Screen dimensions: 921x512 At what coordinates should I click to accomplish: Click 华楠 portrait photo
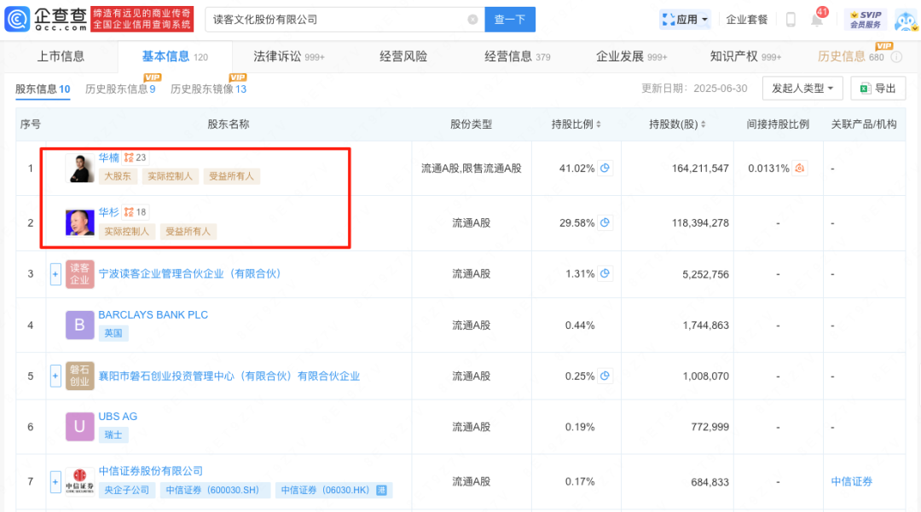(x=80, y=169)
